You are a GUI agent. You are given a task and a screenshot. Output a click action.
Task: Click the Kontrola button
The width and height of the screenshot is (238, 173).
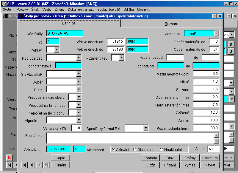[x=150, y=158]
